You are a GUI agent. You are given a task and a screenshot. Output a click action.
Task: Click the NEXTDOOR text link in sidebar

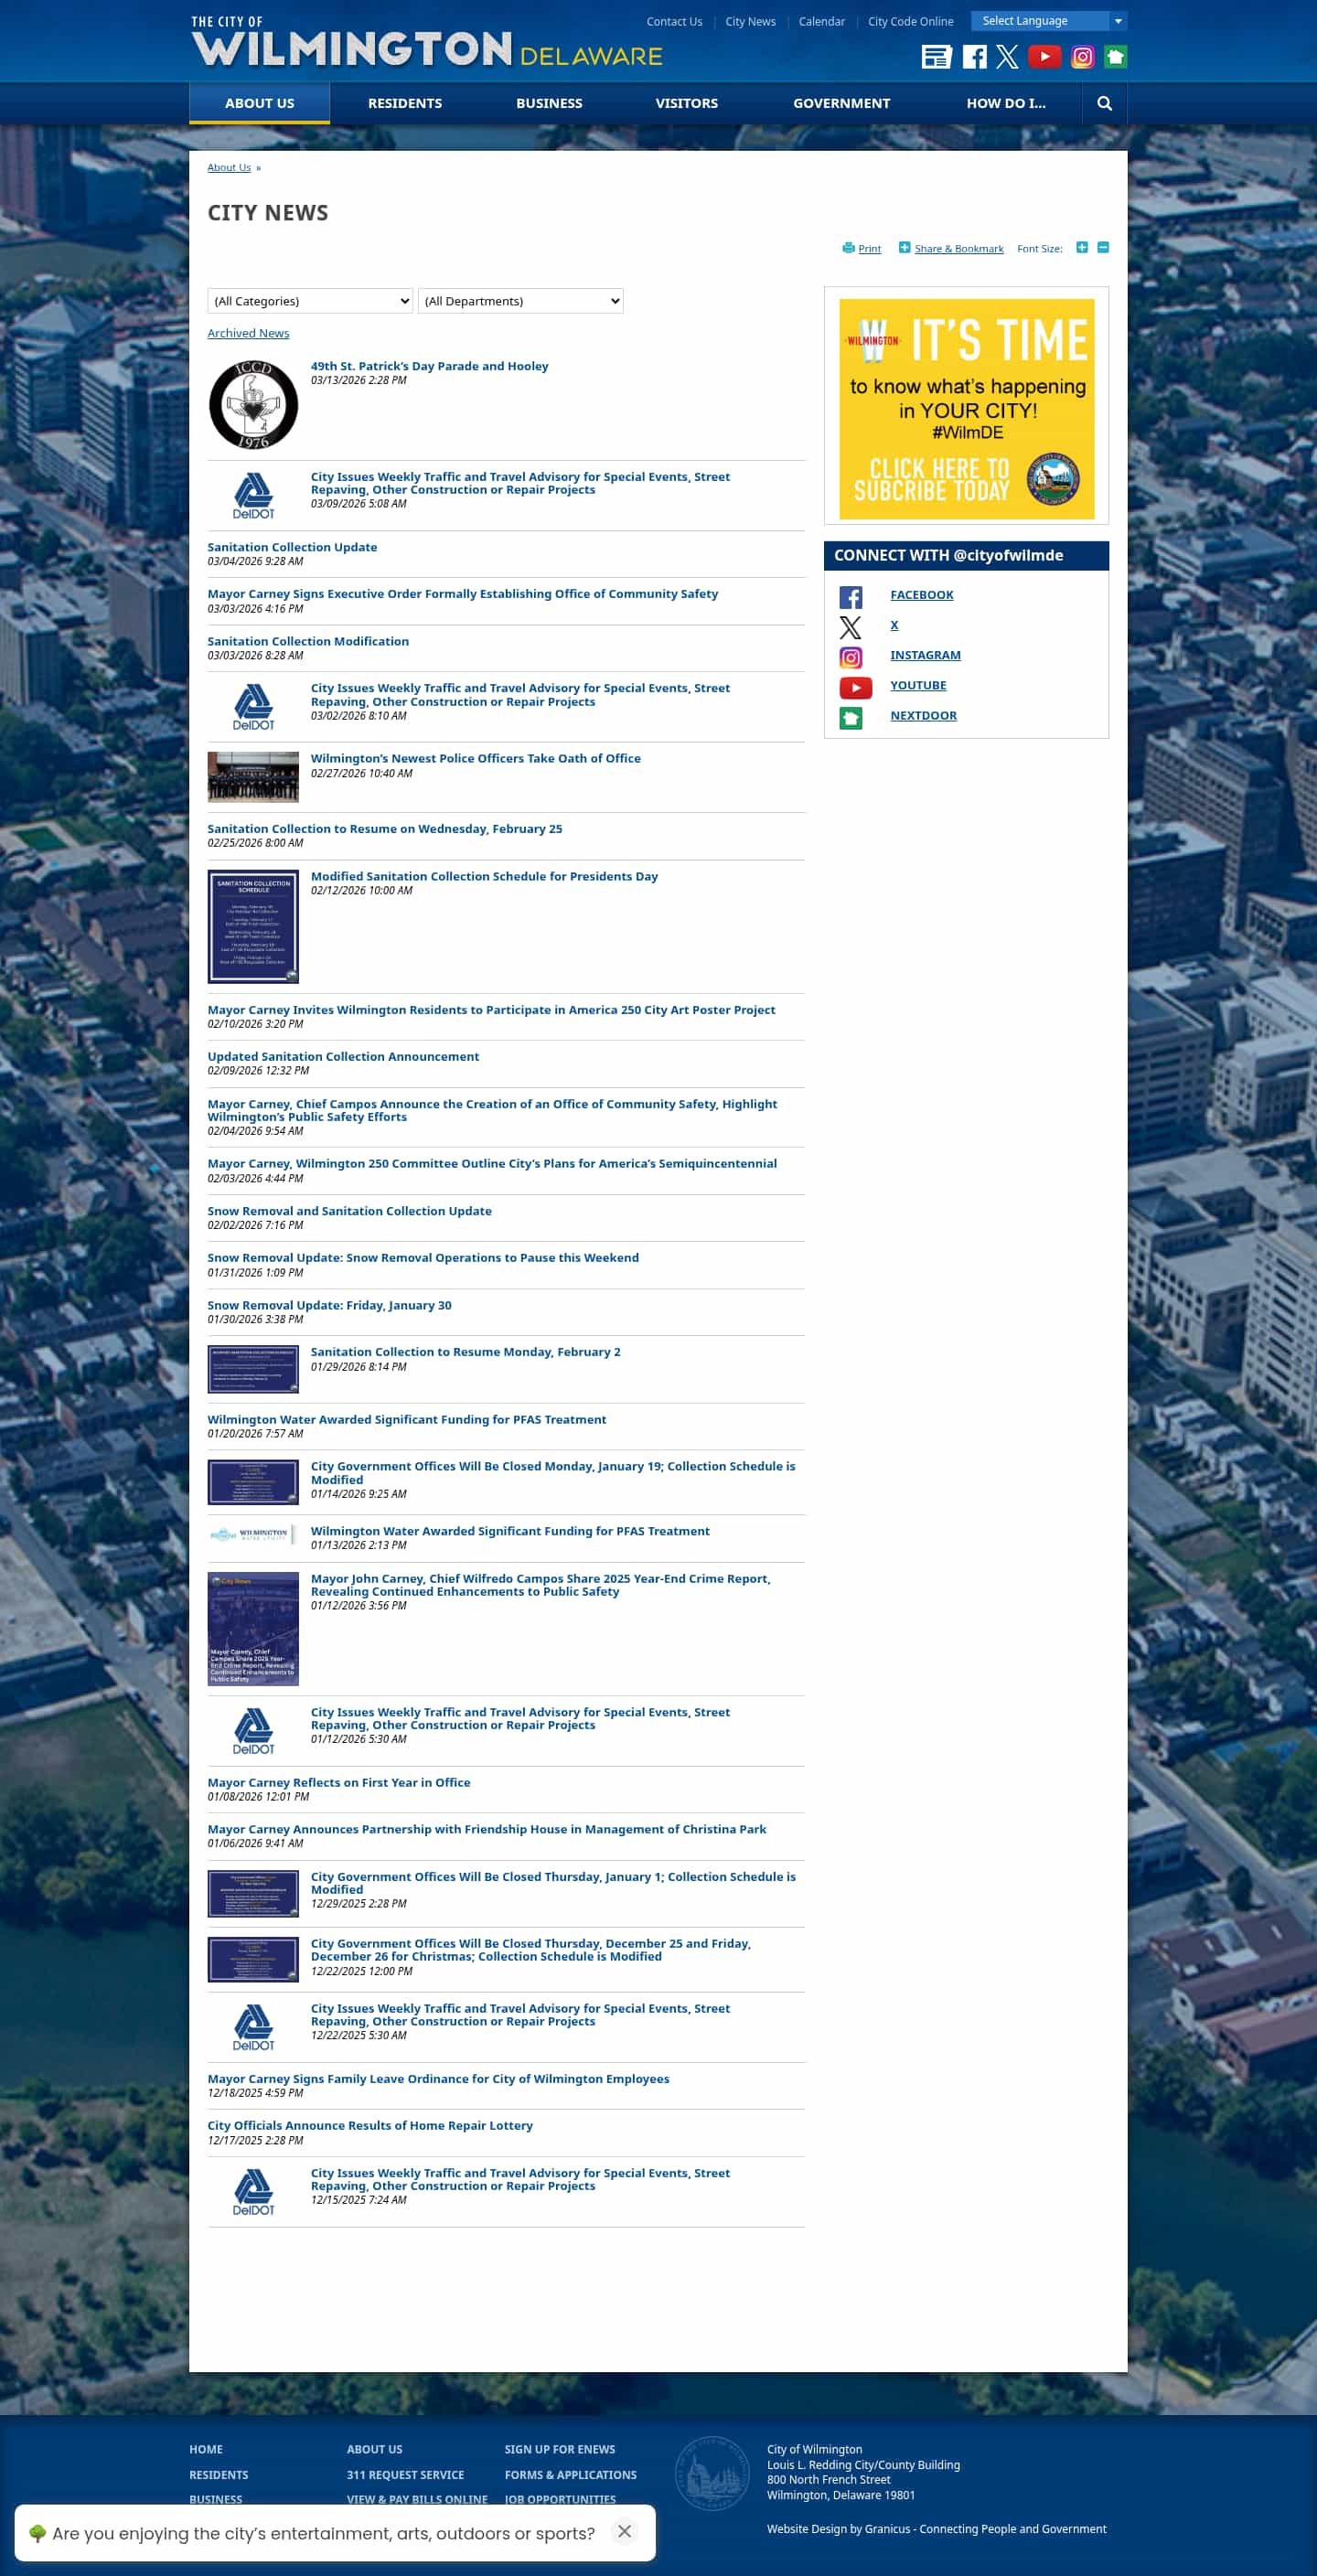tap(923, 715)
